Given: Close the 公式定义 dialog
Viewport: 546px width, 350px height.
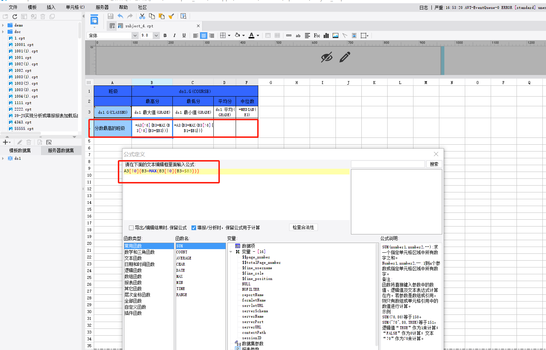Looking at the screenshot, I should [x=436, y=154].
